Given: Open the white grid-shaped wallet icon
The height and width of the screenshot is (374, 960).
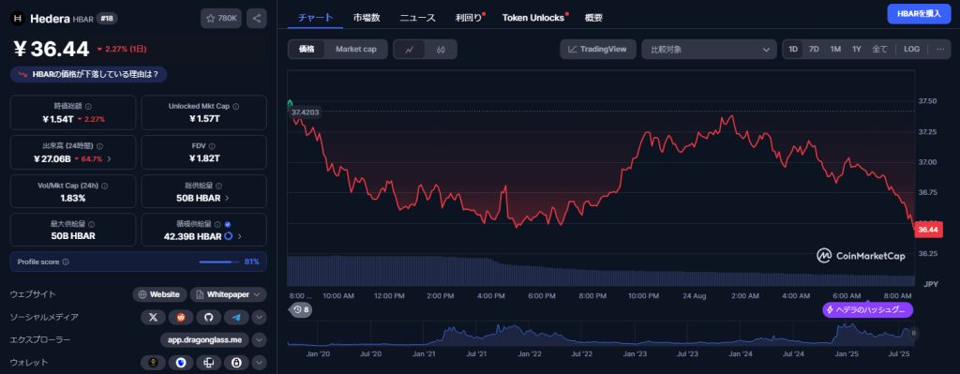Looking at the screenshot, I should tap(208, 363).
